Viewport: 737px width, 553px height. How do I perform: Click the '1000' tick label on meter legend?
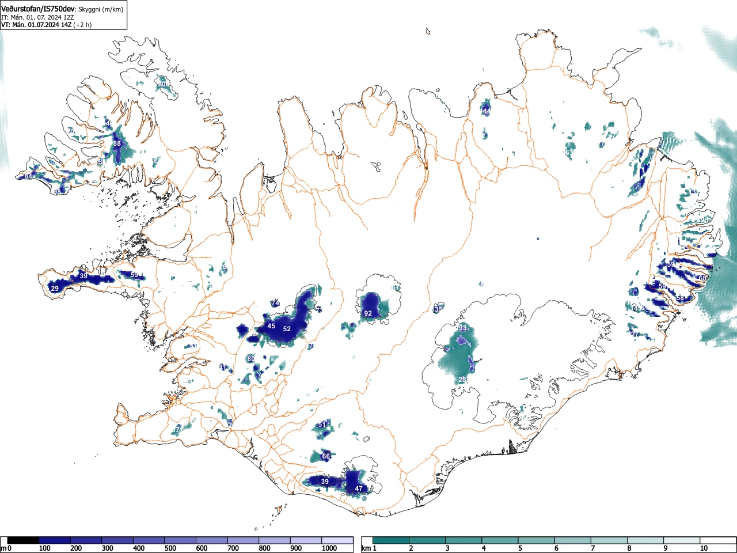(329, 549)
